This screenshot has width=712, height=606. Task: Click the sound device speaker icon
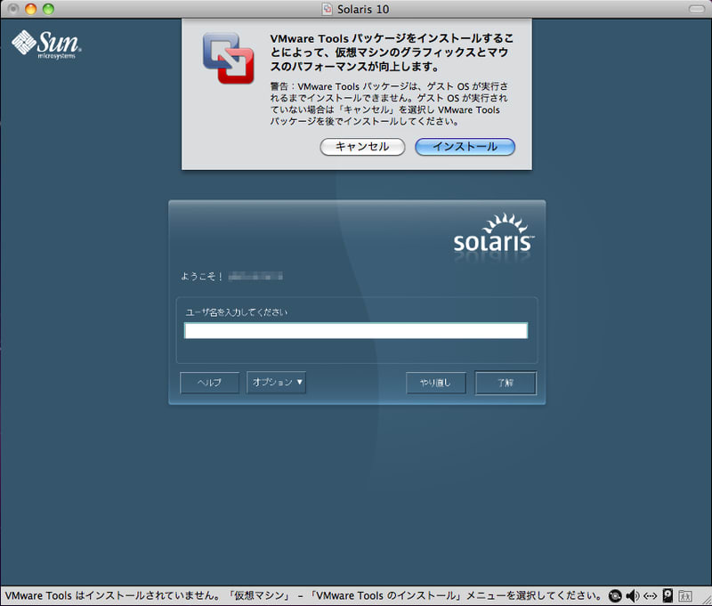coord(633,595)
